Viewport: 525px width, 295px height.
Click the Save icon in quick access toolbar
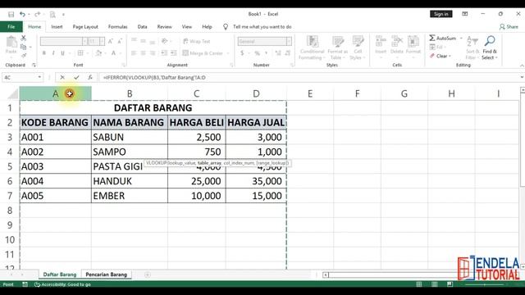pyautogui.click(x=11, y=15)
